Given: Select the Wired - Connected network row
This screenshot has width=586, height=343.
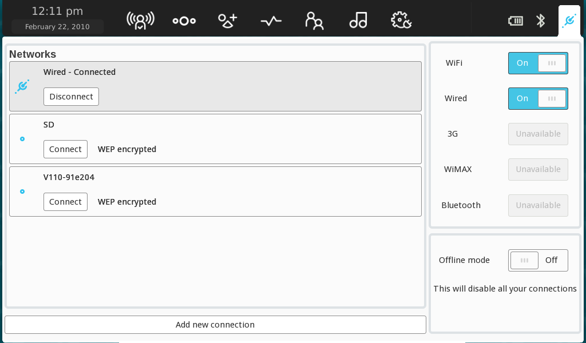Looking at the screenshot, I should click(215, 86).
